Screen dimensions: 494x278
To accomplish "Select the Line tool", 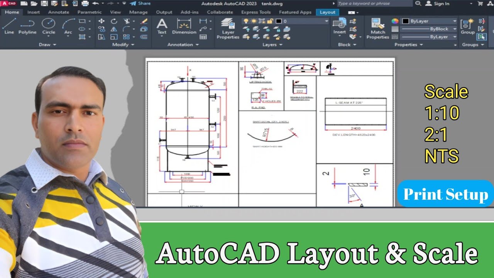I will [9, 26].
